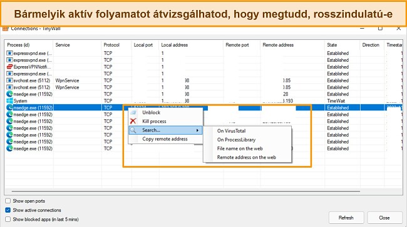Choose On VirusTotal from the submenu
This screenshot has height=227, width=407.
[231, 131]
